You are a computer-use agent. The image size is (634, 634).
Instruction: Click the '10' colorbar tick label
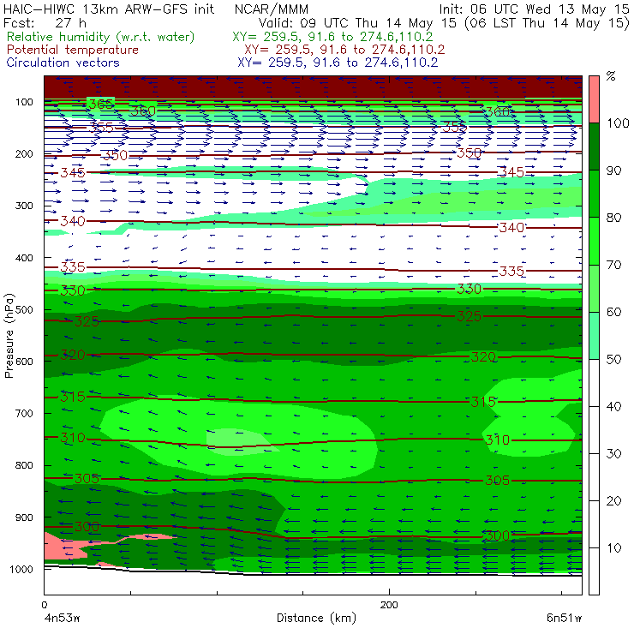pyautogui.click(x=613, y=548)
